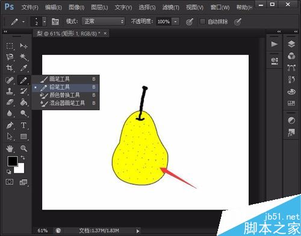Viewport: 301px width, 236px height.
Task: Open the Actions play panel icon
Action: pos(275,44)
